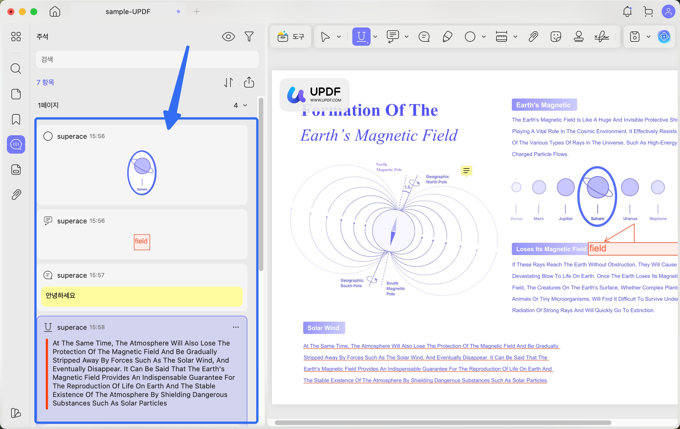Toggle annotation visibility eye icon
The width and height of the screenshot is (680, 429).
228,37
